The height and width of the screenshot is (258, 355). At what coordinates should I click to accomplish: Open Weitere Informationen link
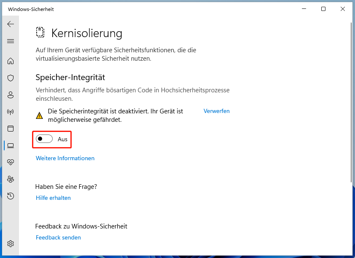point(65,158)
